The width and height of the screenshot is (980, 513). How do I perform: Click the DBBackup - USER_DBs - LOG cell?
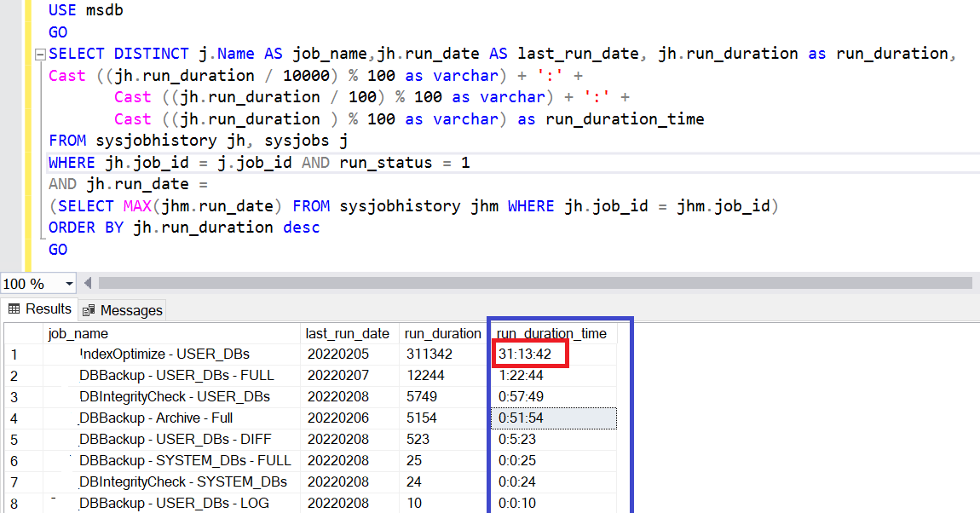[x=172, y=503]
